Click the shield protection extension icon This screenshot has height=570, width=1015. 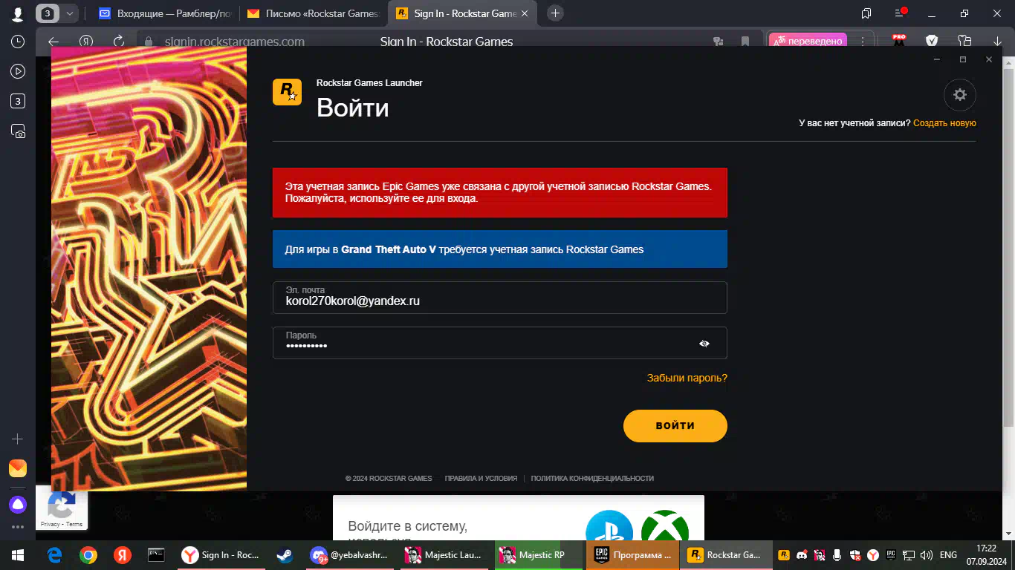(x=932, y=42)
